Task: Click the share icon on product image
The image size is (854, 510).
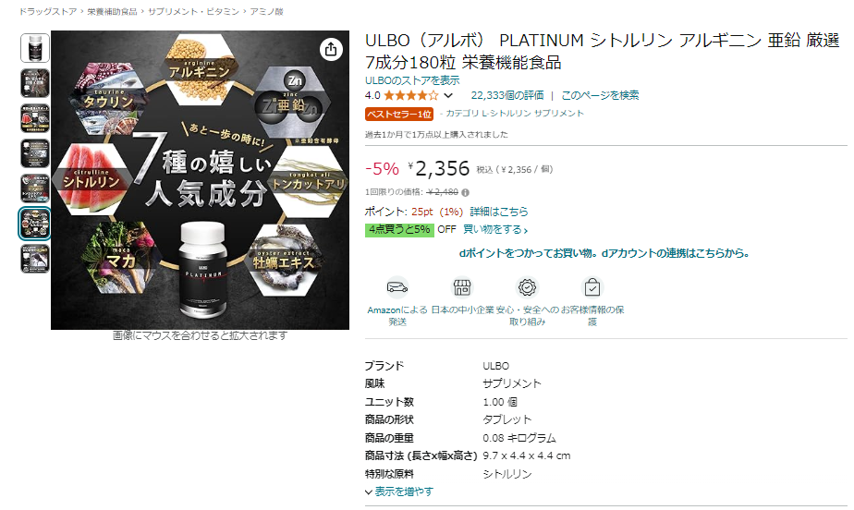Action: [x=331, y=50]
